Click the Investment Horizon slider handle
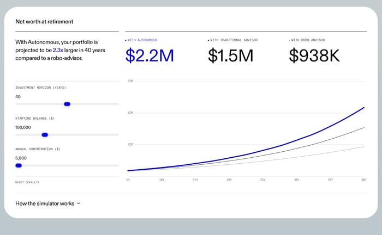Image resolution: width=382 pixels, height=235 pixels. click(67, 104)
